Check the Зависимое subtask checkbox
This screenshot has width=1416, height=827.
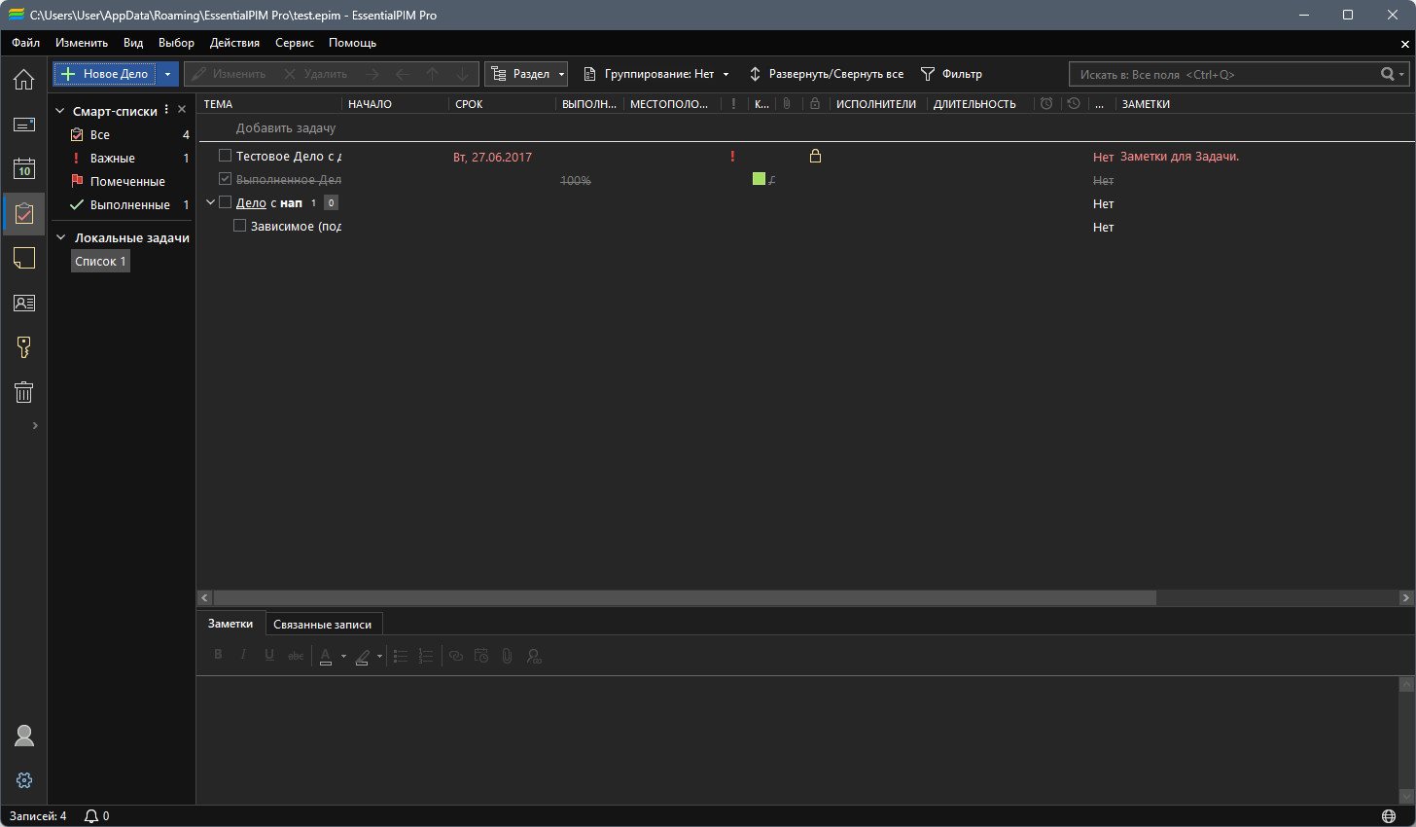pos(239,226)
